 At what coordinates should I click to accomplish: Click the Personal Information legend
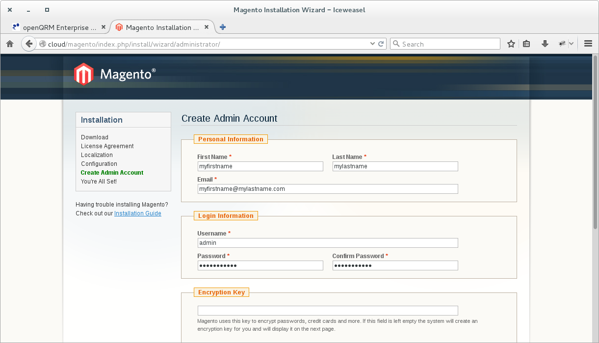[231, 139]
